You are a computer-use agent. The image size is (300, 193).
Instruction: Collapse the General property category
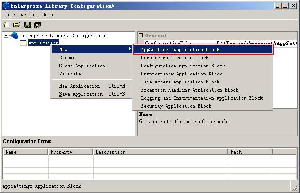[x=140, y=35]
